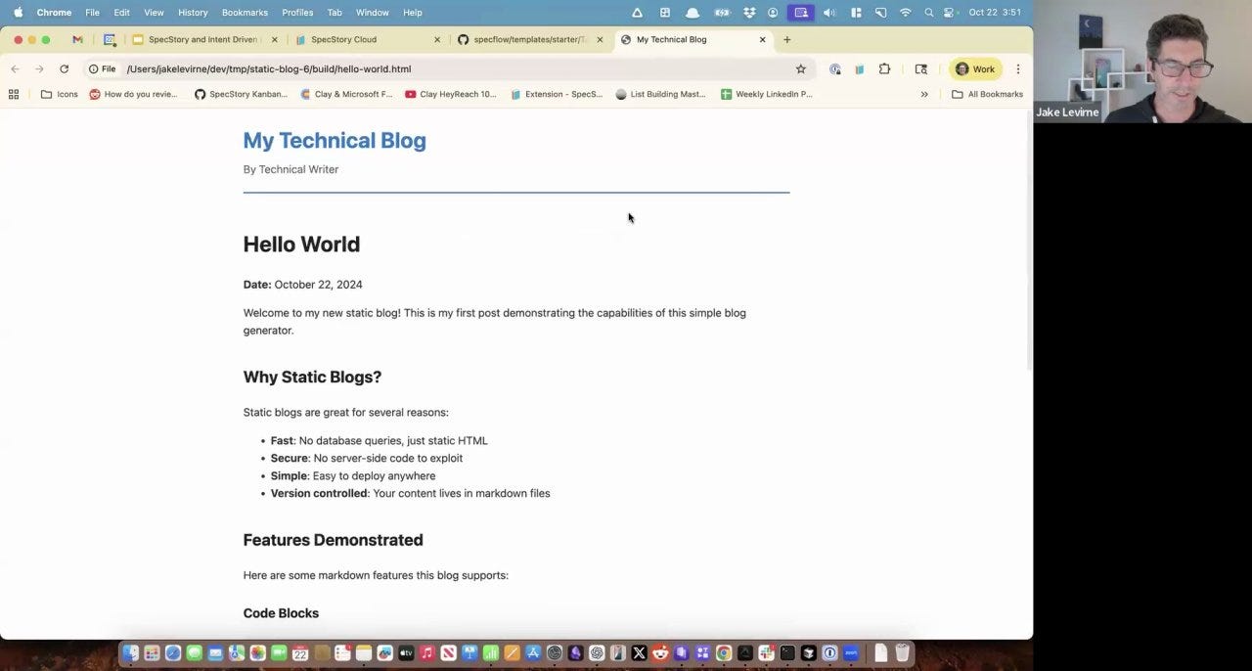Open the History menu
This screenshot has width=1252, height=671.
click(x=193, y=13)
